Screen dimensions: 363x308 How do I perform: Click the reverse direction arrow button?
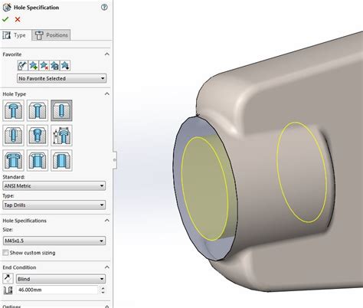click(8, 278)
